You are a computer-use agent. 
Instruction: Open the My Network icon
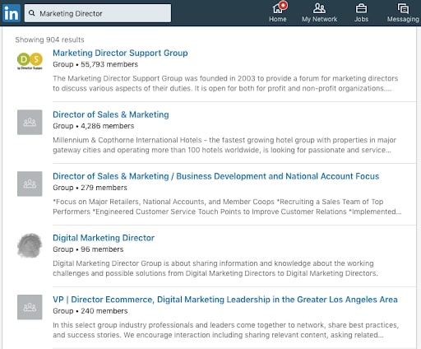click(319, 8)
